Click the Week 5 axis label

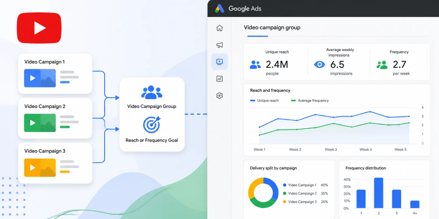400,150
